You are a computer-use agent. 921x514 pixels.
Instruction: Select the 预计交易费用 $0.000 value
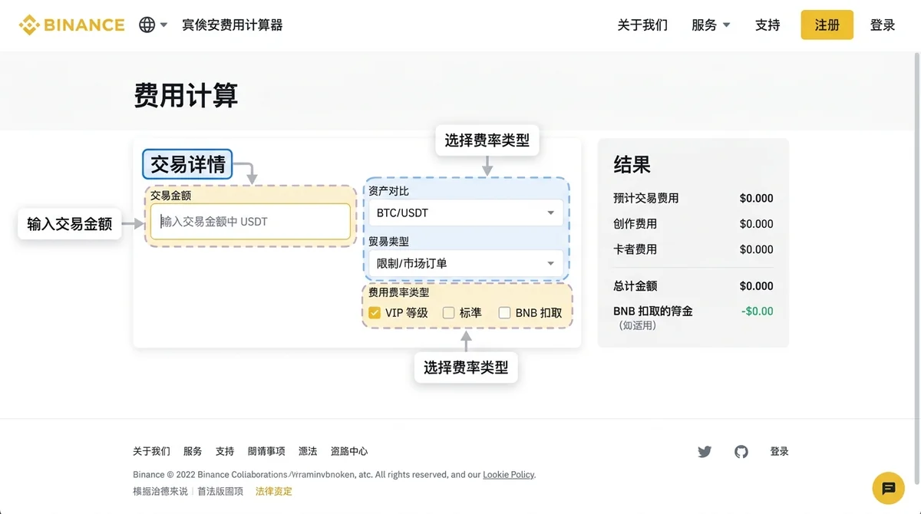click(x=756, y=198)
